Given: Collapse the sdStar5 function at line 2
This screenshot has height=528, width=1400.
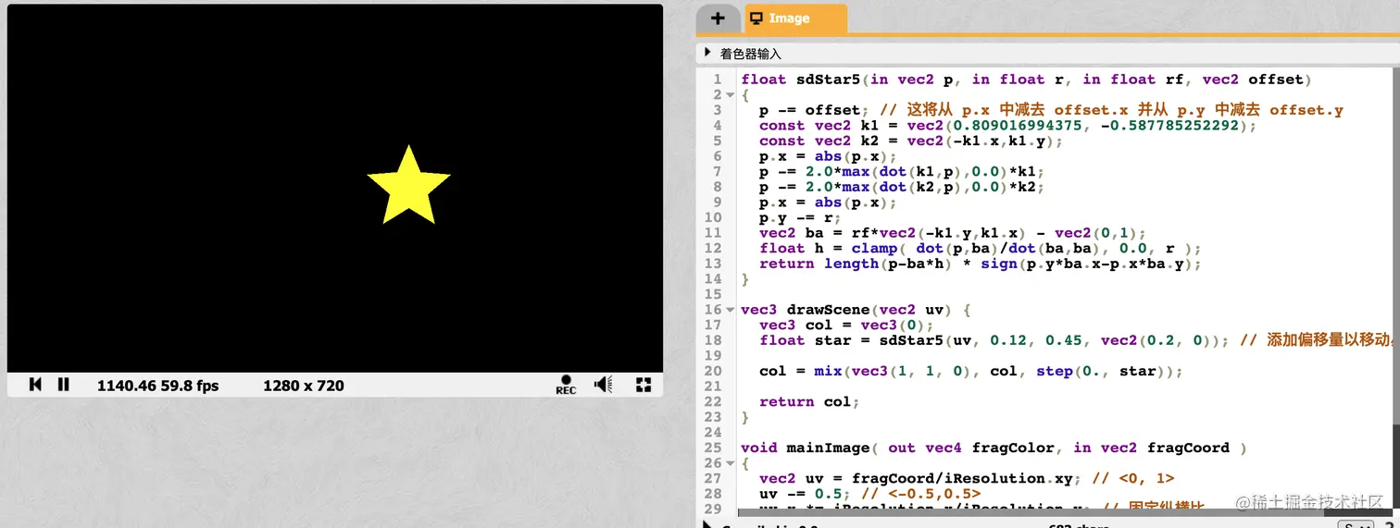Looking at the screenshot, I should point(731,95).
